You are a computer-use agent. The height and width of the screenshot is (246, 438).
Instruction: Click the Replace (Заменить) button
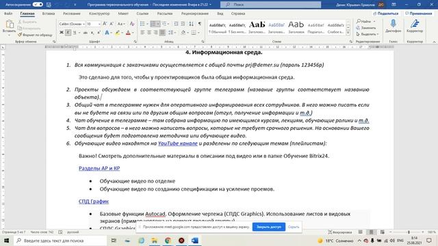(x=366, y=28)
